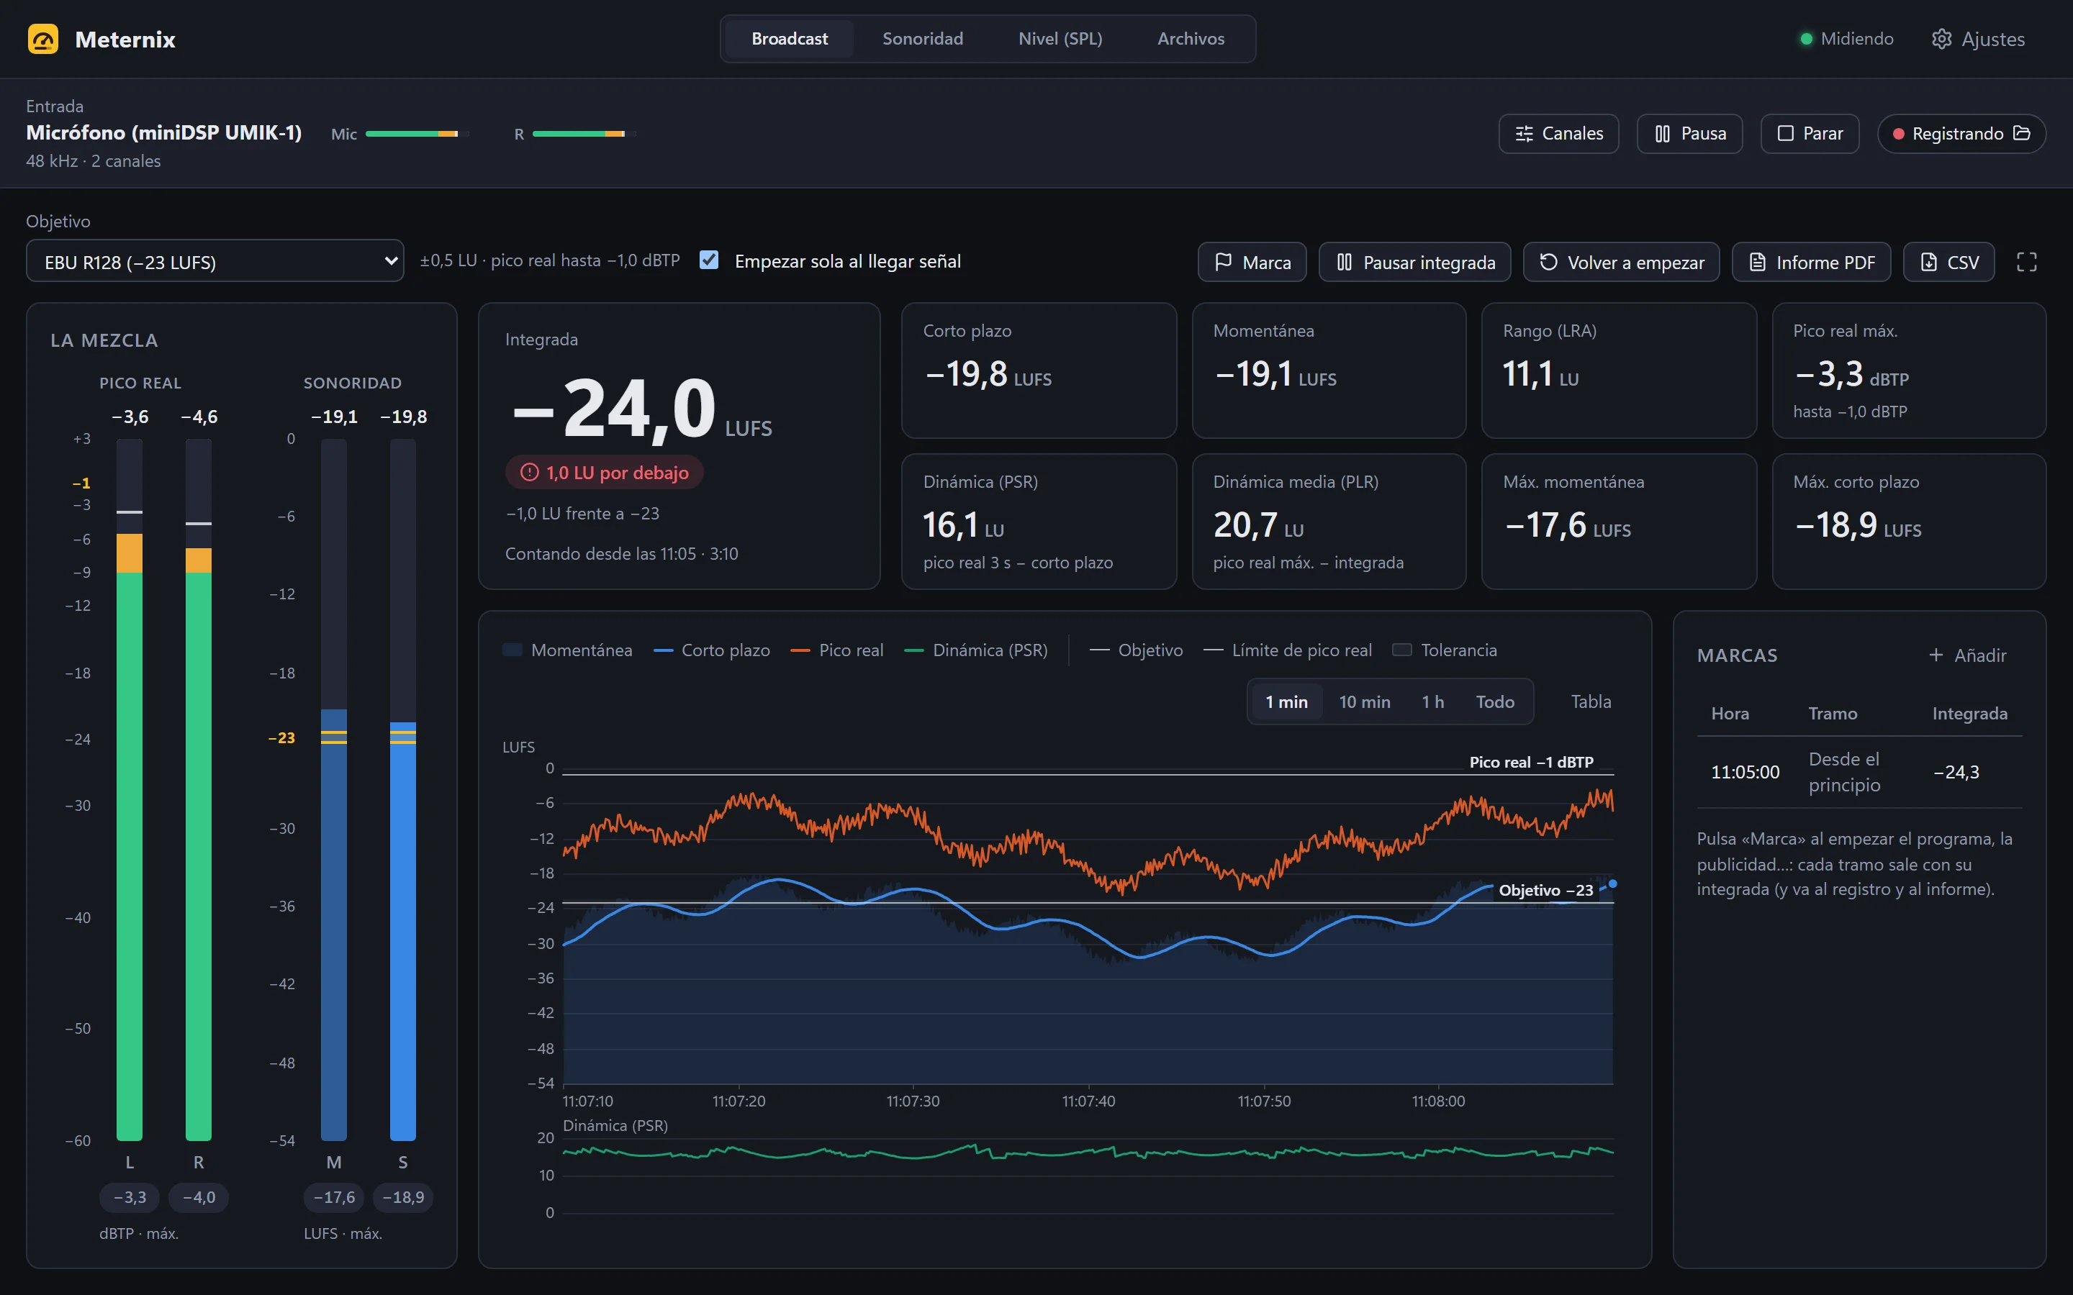Reset measurement with Volver a empezar
The width and height of the screenshot is (2073, 1295).
pyautogui.click(x=1621, y=262)
